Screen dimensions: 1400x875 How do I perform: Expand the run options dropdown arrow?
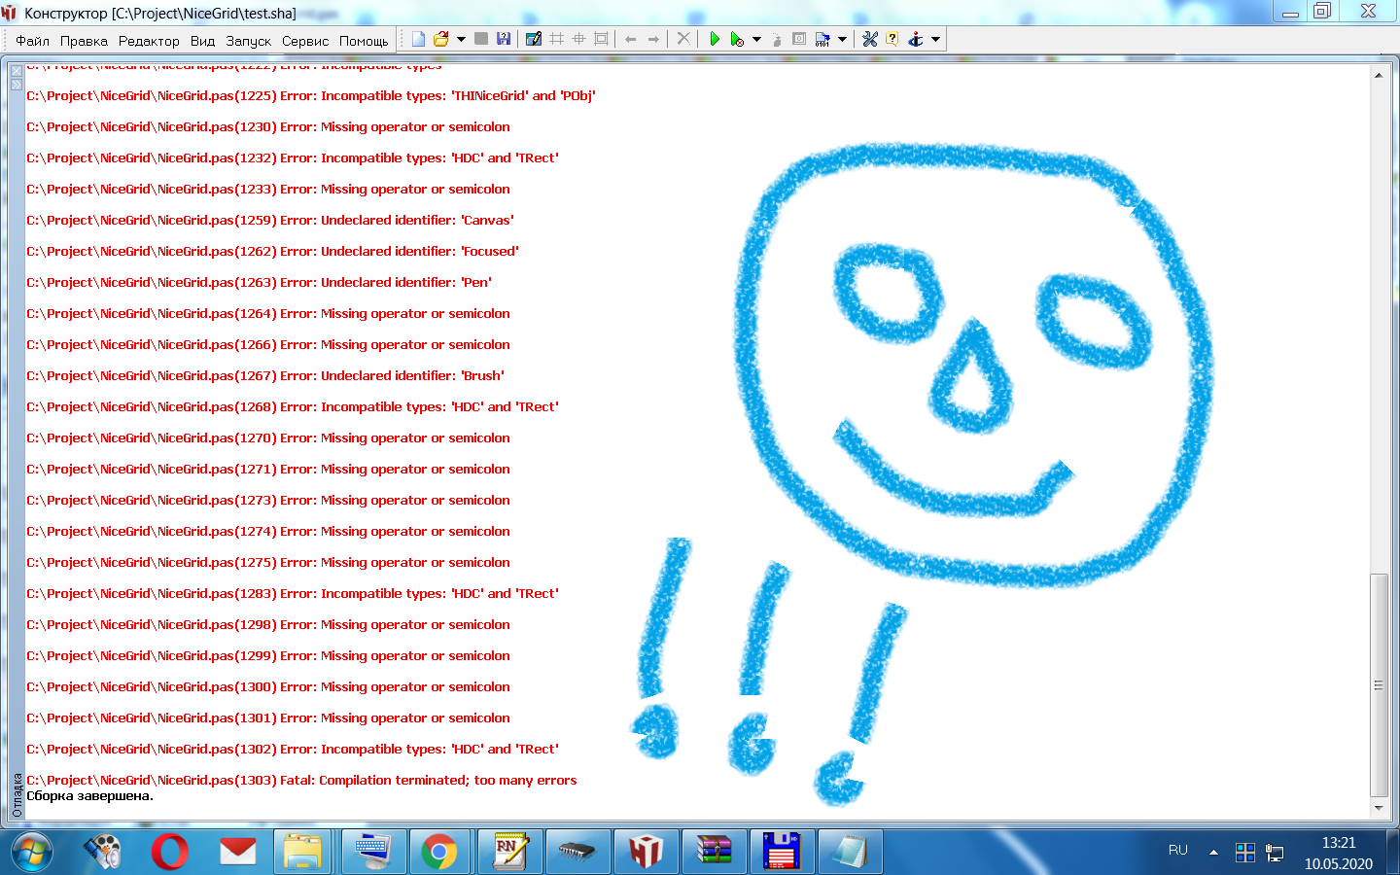tap(756, 39)
